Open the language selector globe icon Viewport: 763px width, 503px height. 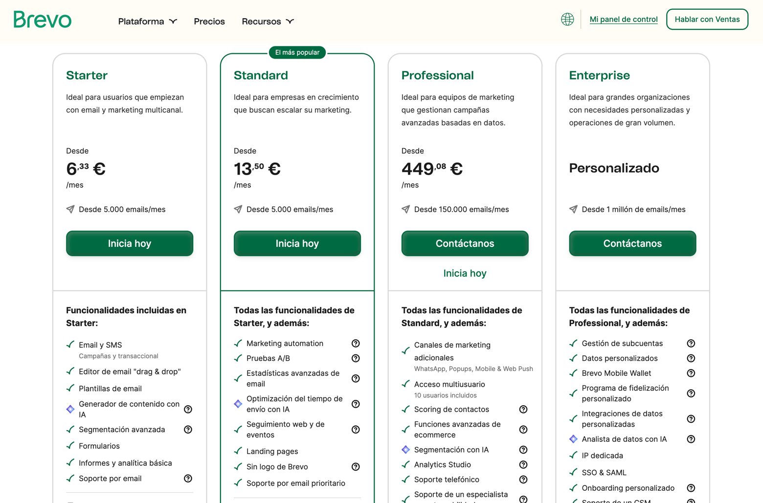point(567,20)
